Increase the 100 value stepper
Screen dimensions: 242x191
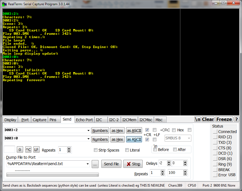[185, 171]
